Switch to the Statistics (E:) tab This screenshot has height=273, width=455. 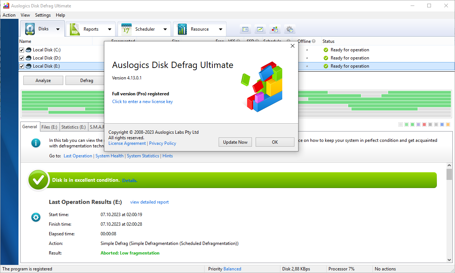[x=74, y=127]
